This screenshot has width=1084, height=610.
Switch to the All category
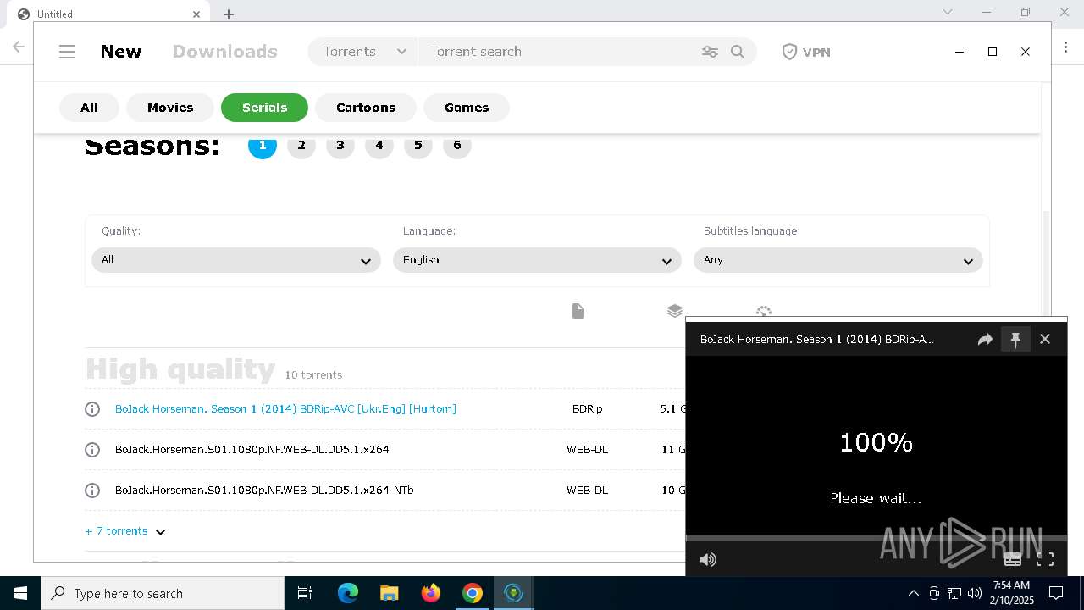(x=89, y=108)
